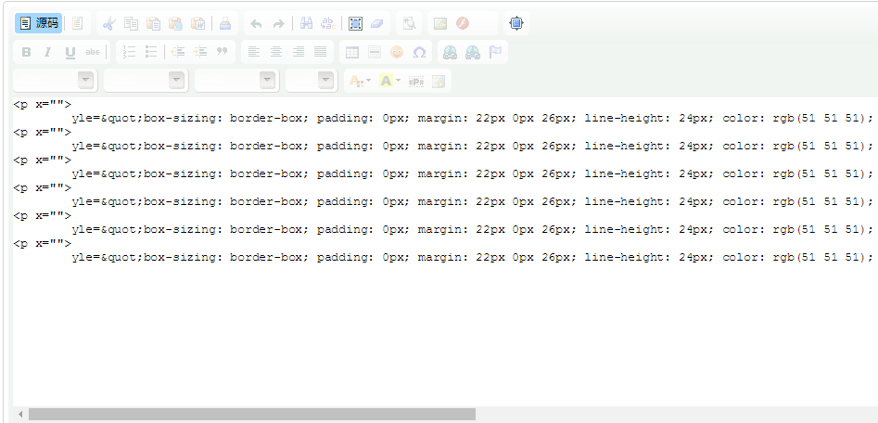Click the anchor flag icon
The image size is (878, 423).
497,52
